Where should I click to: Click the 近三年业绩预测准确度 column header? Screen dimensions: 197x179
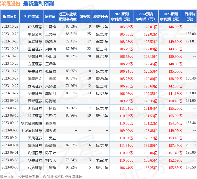click(x=68, y=16)
